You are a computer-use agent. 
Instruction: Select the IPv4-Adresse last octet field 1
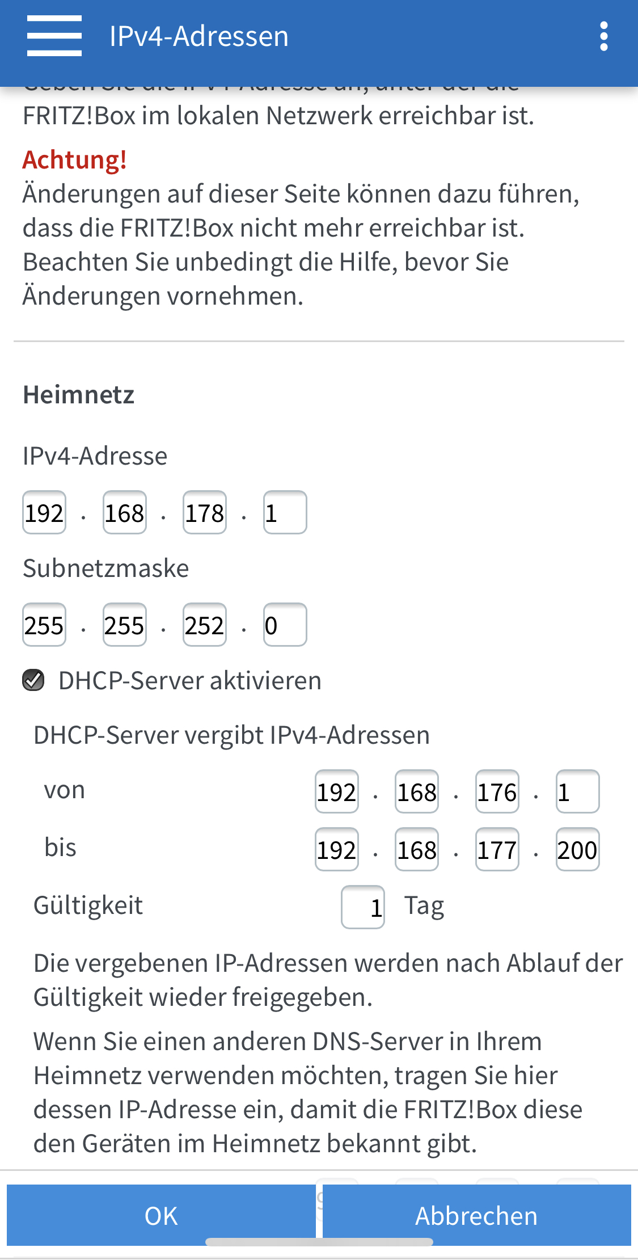285,512
